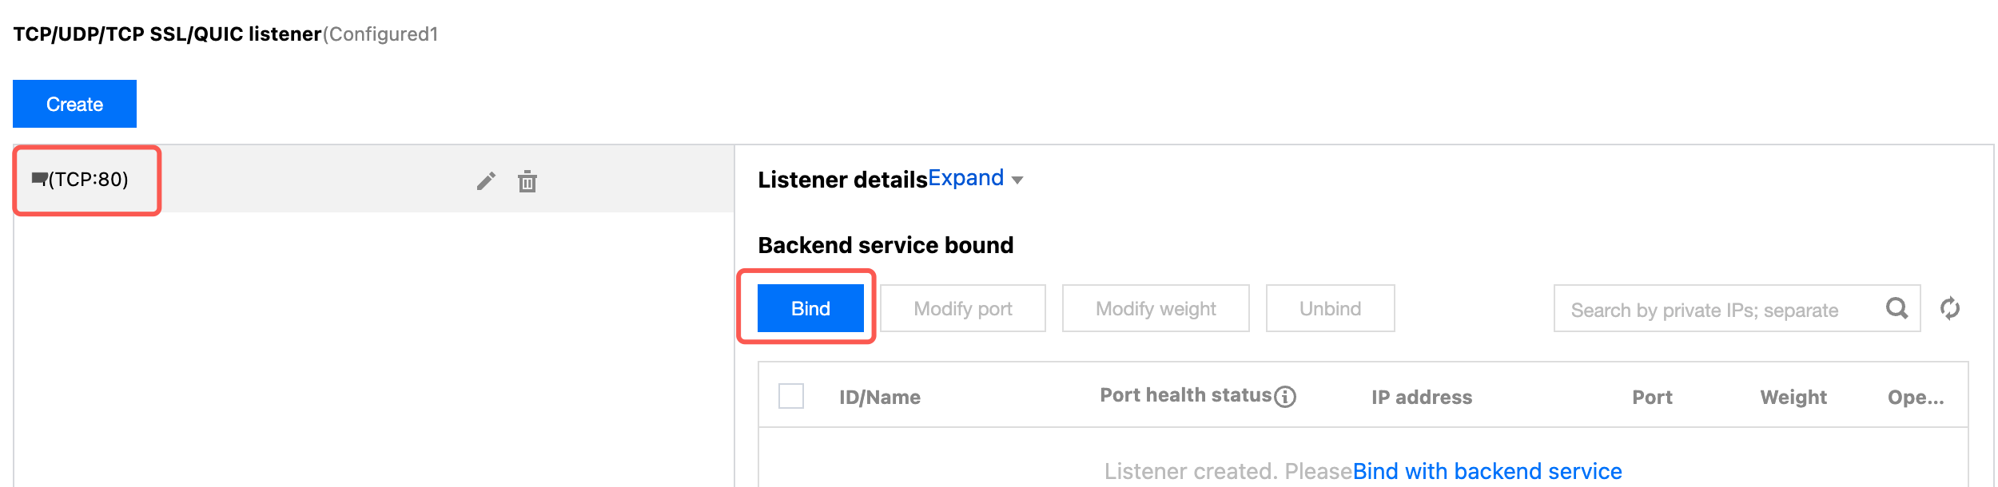Open the Bind with backend service link
This screenshot has width=1998, height=487.
click(1487, 472)
